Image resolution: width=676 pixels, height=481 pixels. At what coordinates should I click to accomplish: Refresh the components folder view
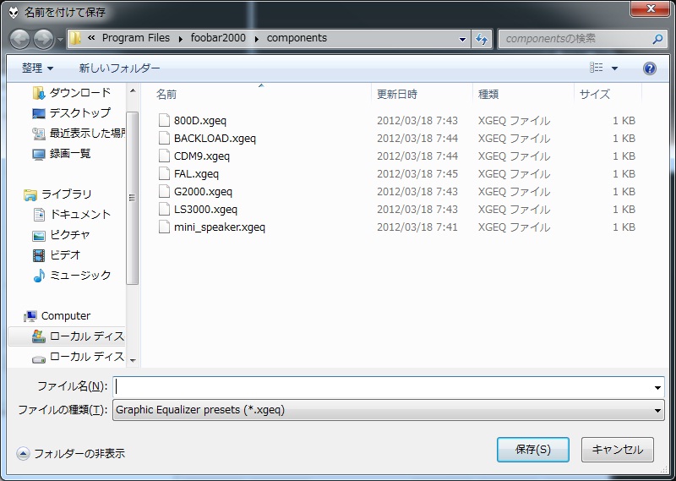point(482,39)
